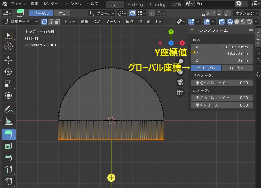The image size is (261, 188).
Task: Switch orthographic/perspective grid icon
Action: point(180,92)
